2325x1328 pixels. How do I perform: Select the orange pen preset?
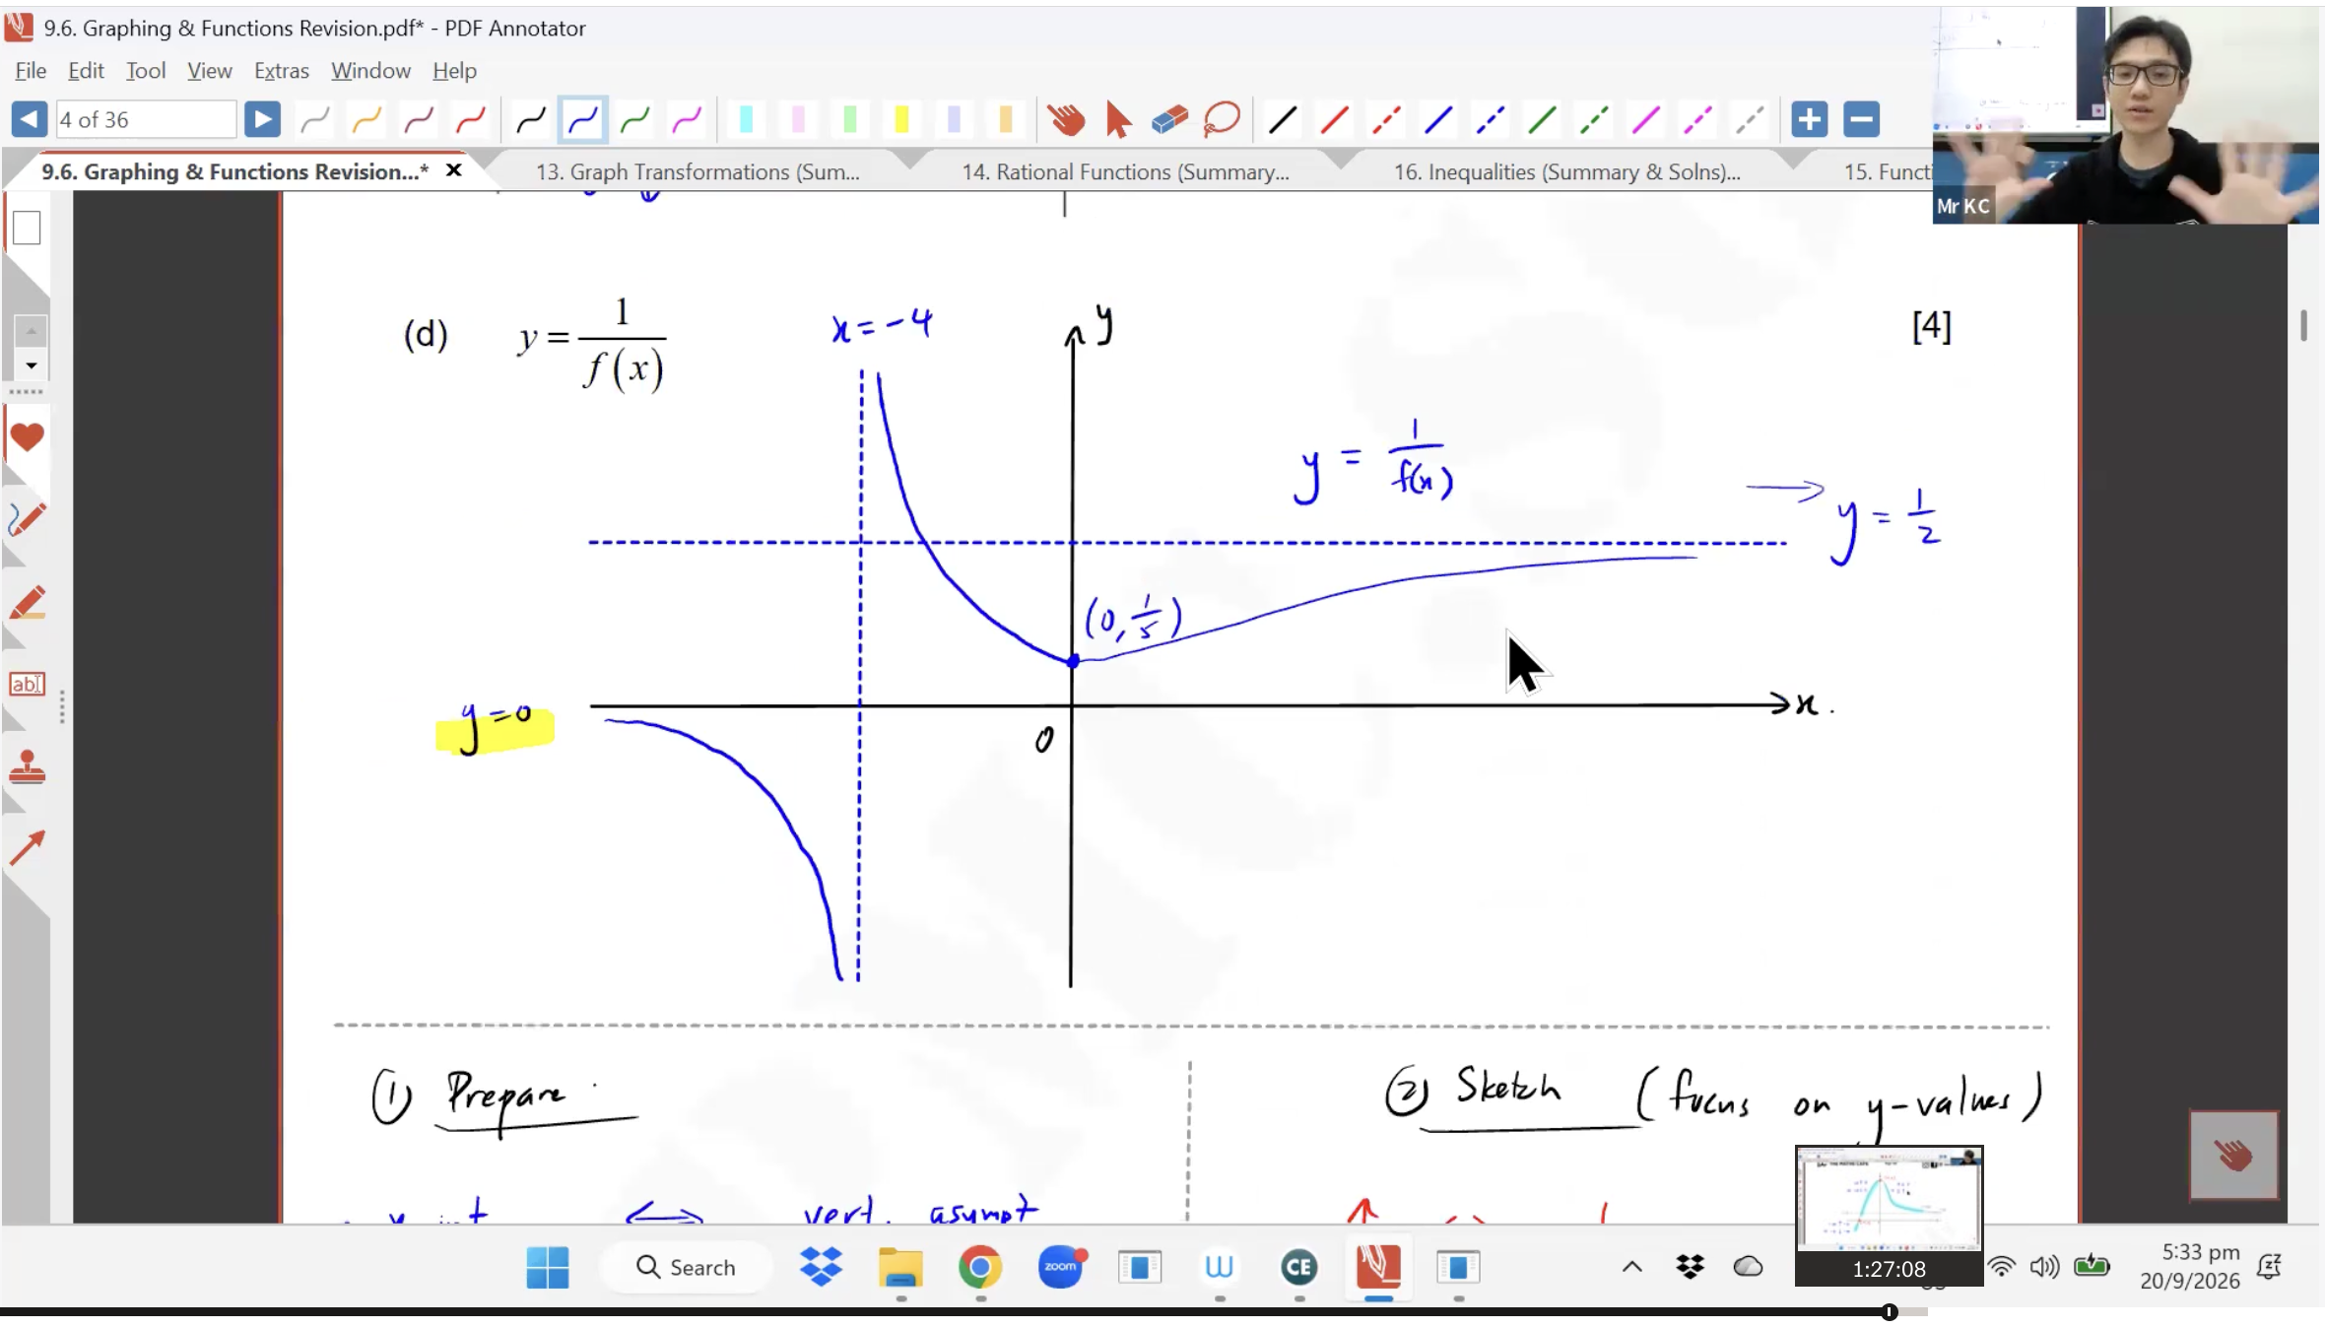pyautogui.click(x=366, y=120)
